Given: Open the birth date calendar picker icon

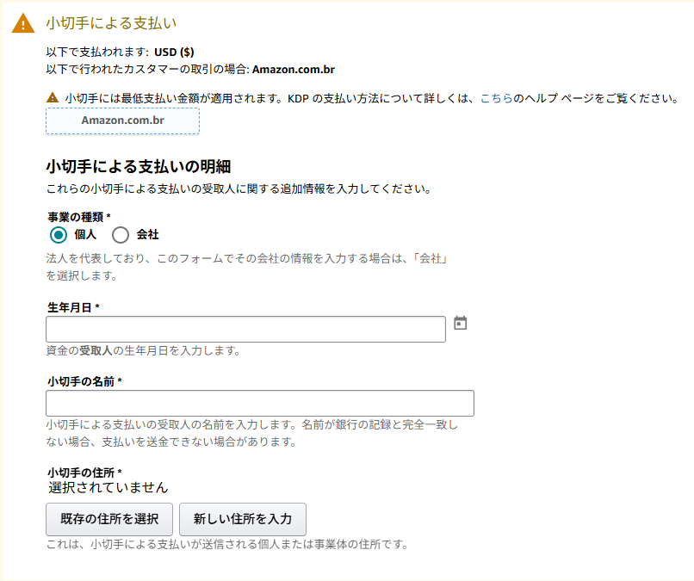Looking at the screenshot, I should pyautogui.click(x=461, y=323).
